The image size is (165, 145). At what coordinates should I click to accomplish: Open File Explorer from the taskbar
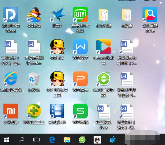click(x=67, y=140)
